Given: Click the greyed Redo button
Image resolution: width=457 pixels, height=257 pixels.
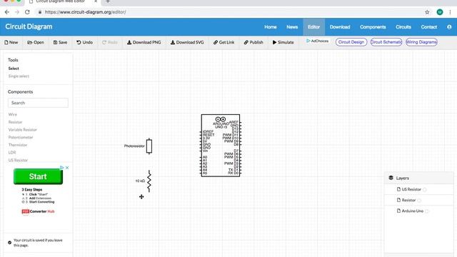Looking at the screenshot, I should [110, 42].
